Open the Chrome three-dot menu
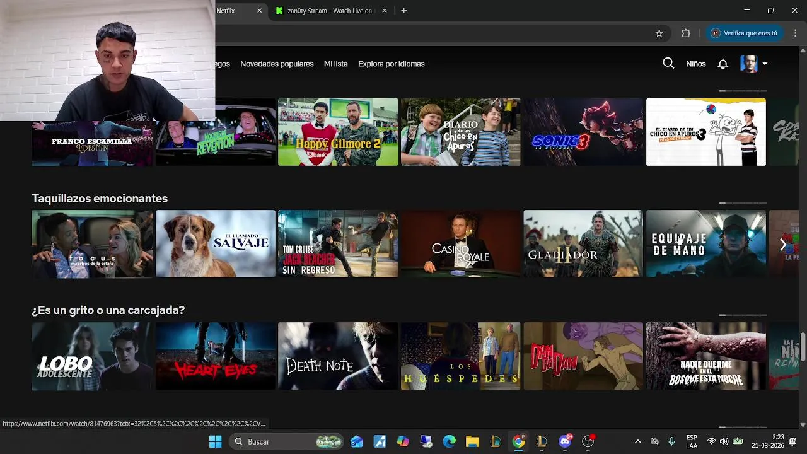This screenshot has width=807, height=454. (x=796, y=33)
